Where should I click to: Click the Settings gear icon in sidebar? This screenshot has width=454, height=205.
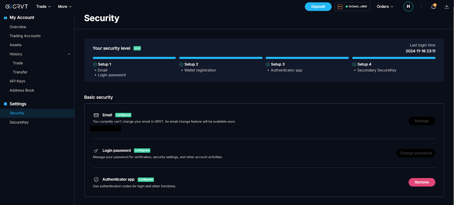[x=5, y=104]
